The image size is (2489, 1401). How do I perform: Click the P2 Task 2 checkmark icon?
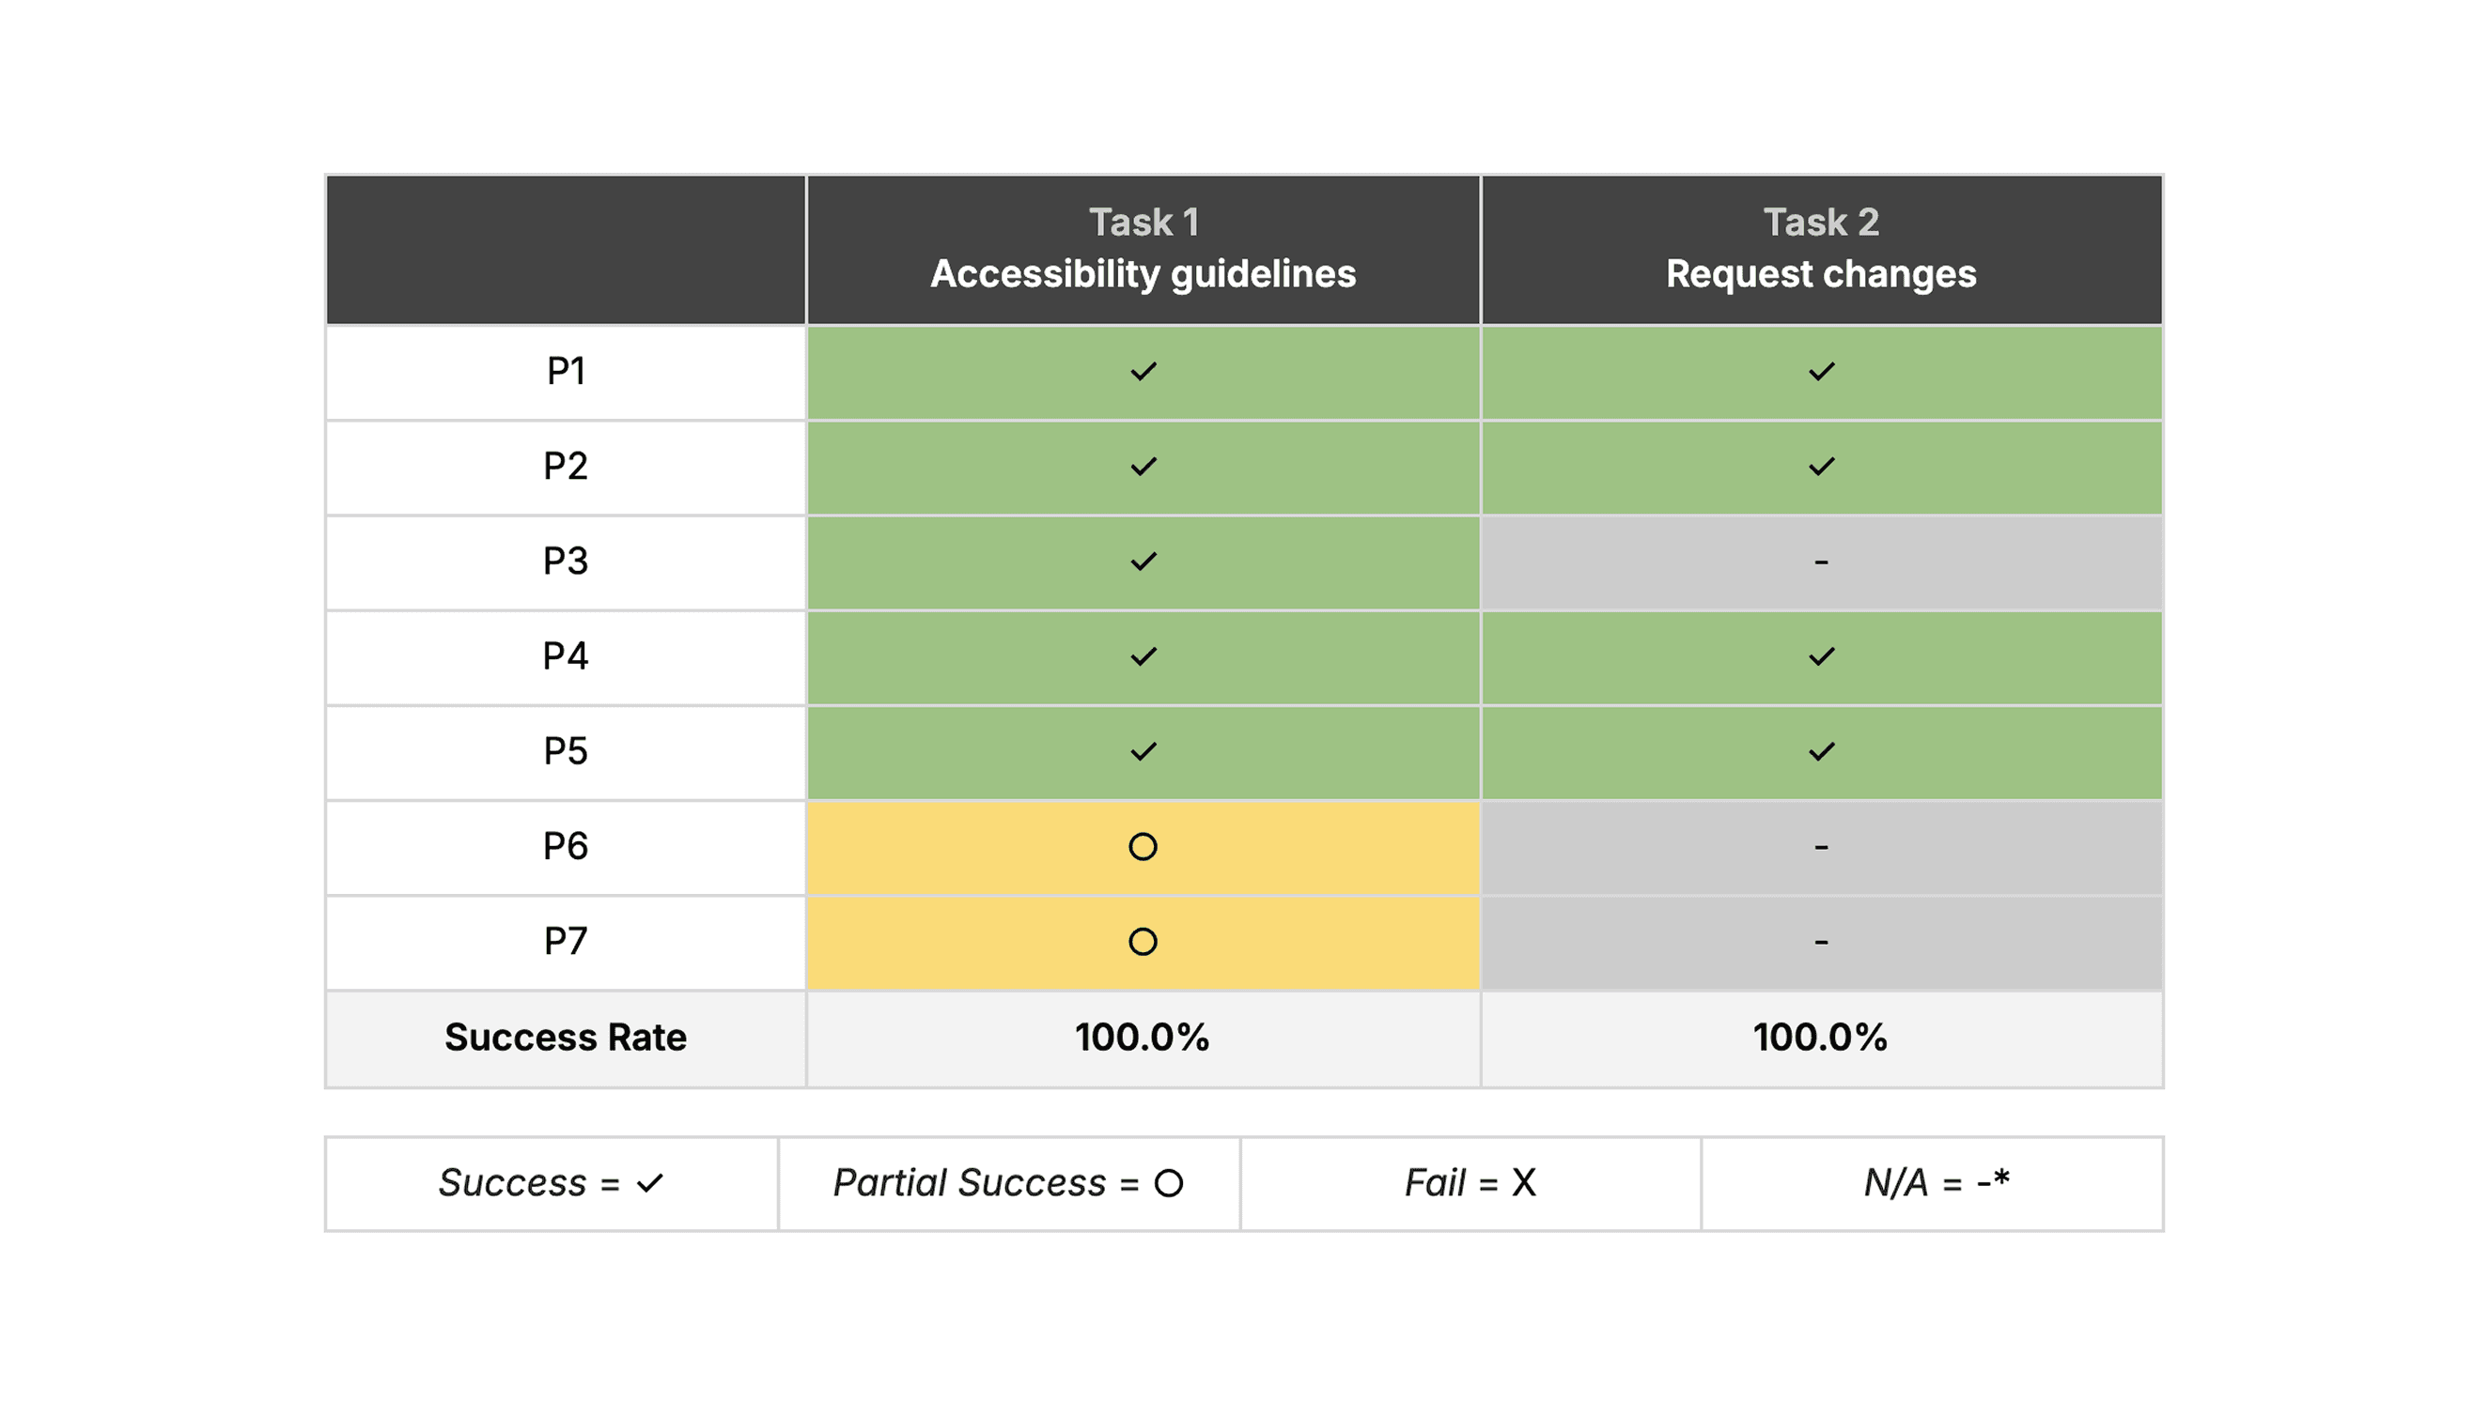(1821, 467)
